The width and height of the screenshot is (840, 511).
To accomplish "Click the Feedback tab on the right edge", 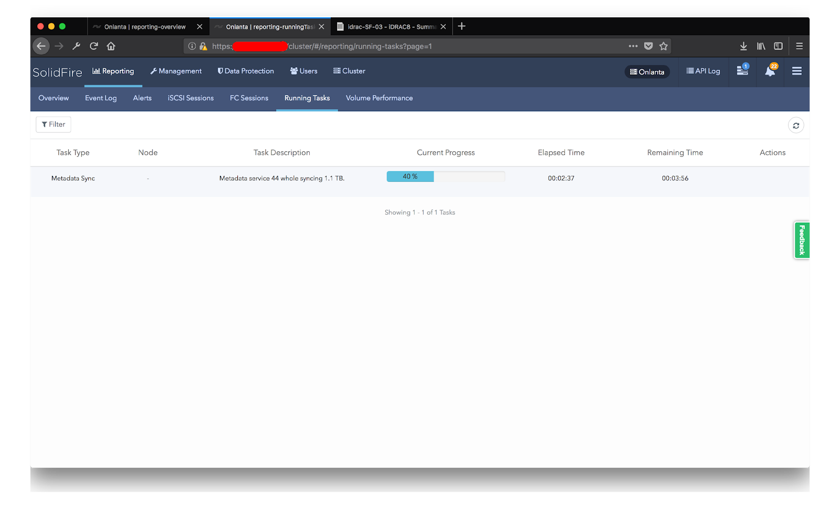I will 802,240.
